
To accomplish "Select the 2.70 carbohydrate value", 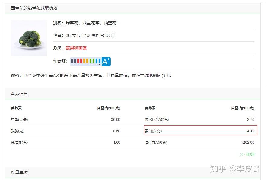I will 251,120.
